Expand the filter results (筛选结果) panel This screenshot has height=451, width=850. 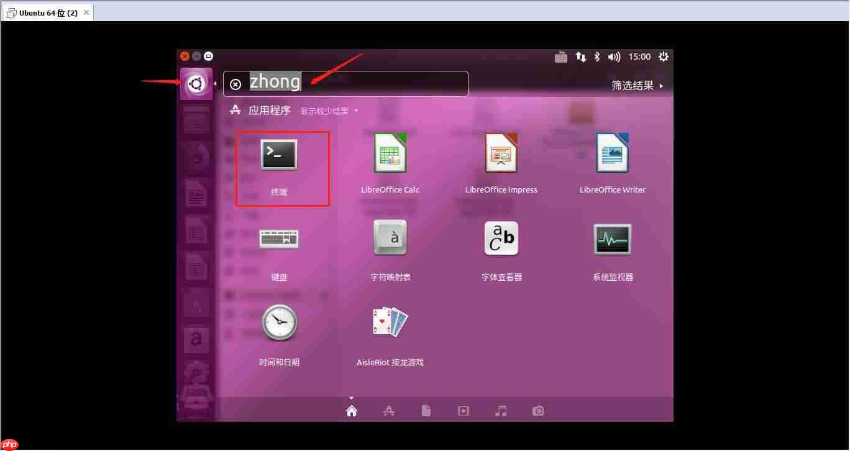pos(637,86)
